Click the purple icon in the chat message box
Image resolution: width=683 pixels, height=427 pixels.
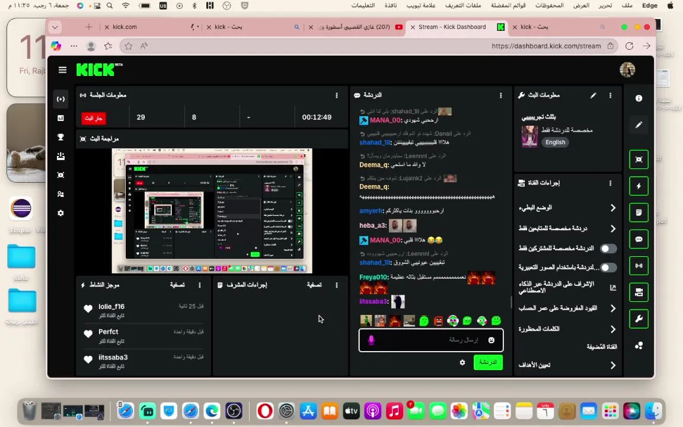coord(371,340)
